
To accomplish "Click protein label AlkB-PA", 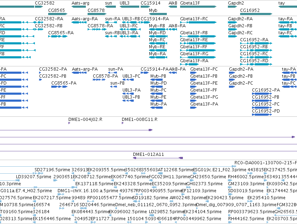I will pyautogui.click(x=177, y=69).
